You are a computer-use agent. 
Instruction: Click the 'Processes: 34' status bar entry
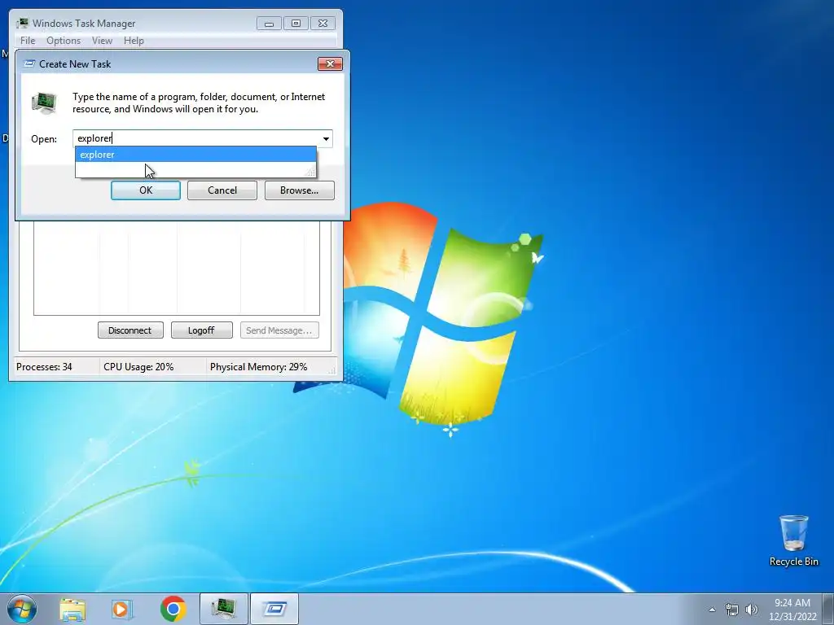pos(44,367)
